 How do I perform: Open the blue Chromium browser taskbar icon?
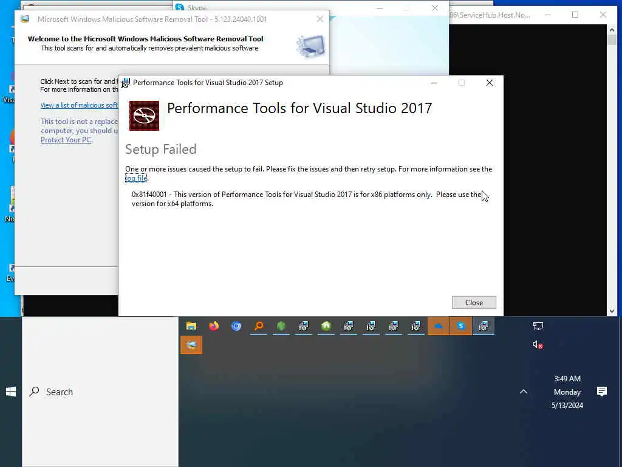pos(236,326)
